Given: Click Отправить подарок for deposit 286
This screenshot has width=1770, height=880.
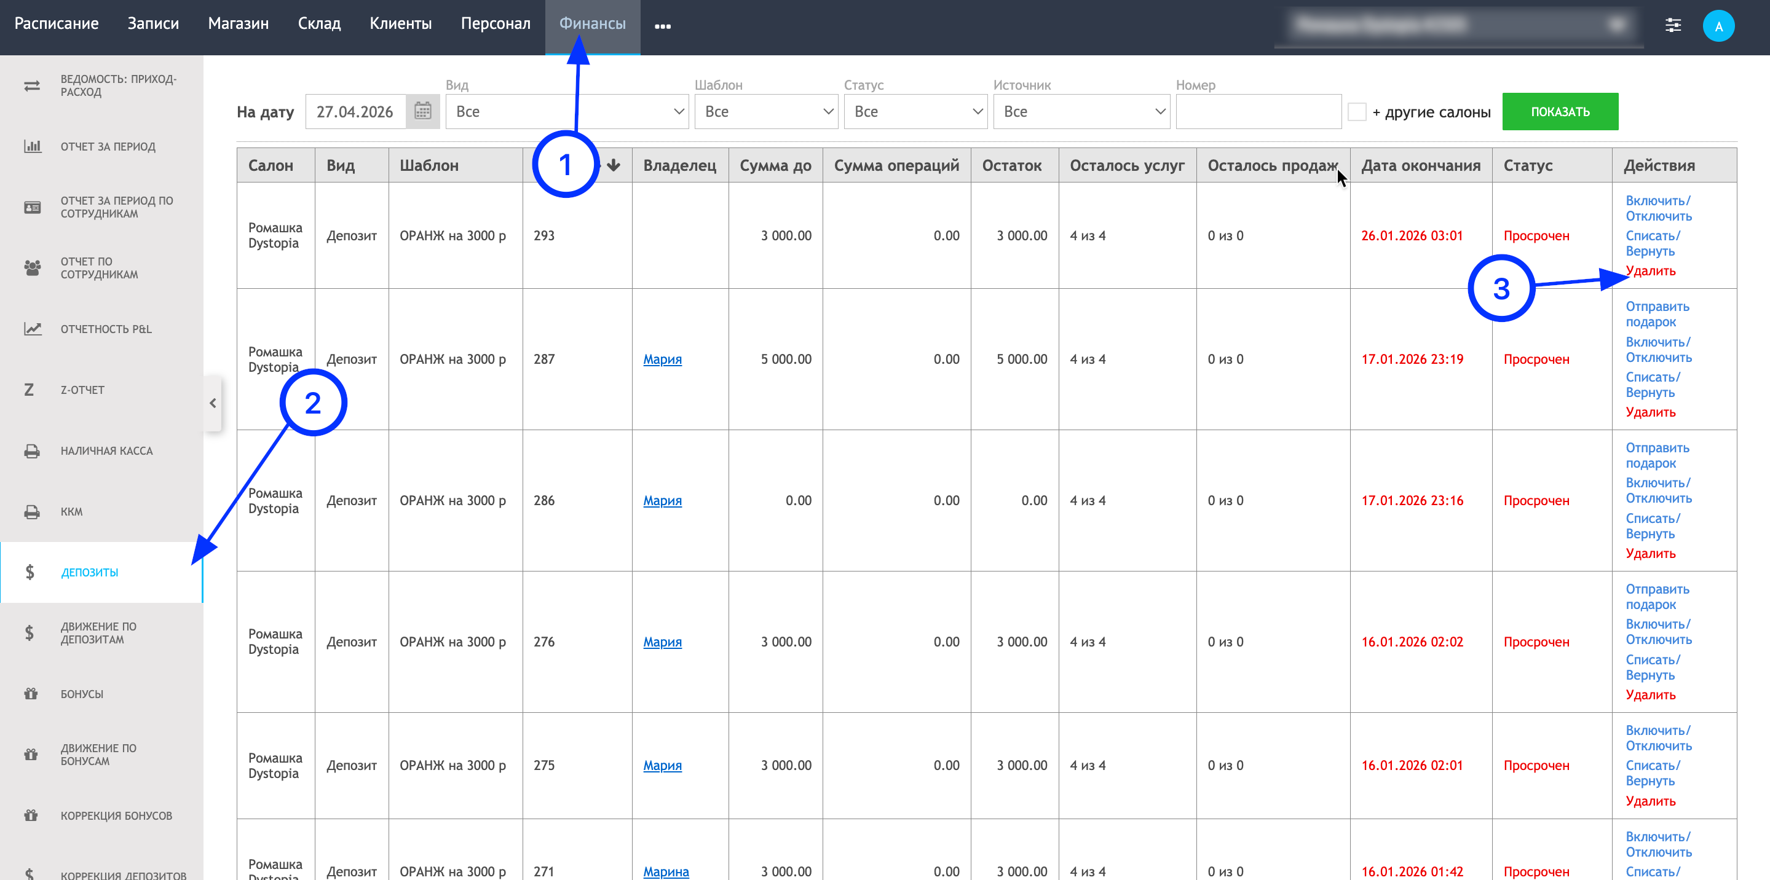Looking at the screenshot, I should click(x=1657, y=455).
